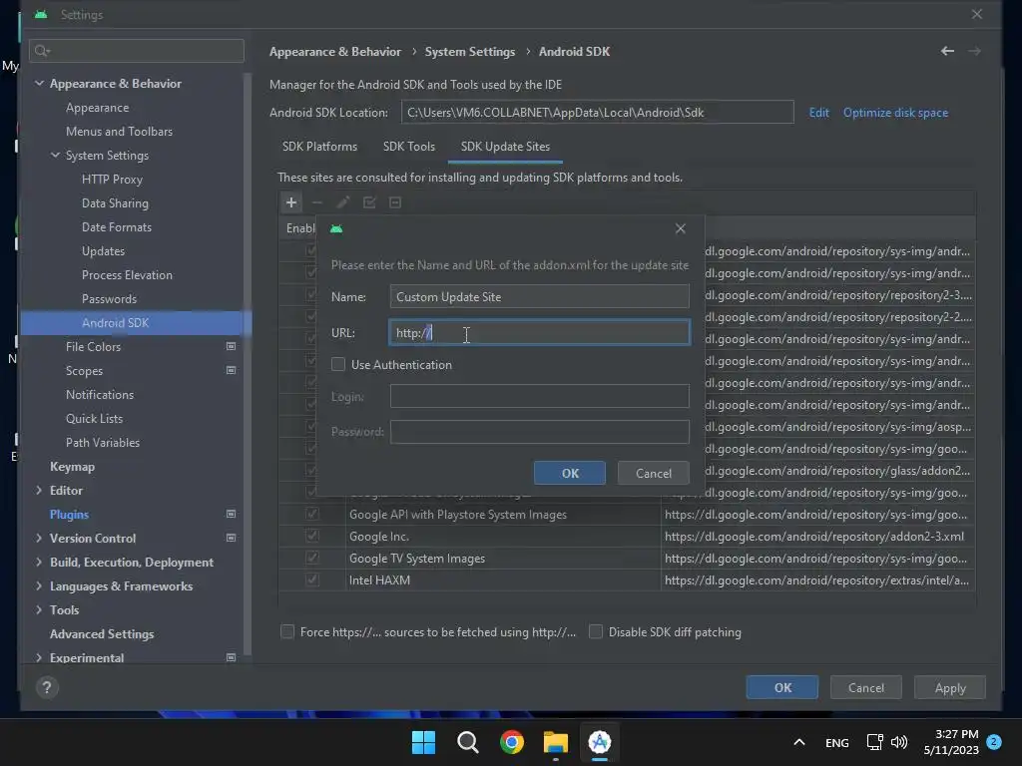Click the help question mark icon
This screenshot has height=766, width=1022.
[47, 687]
